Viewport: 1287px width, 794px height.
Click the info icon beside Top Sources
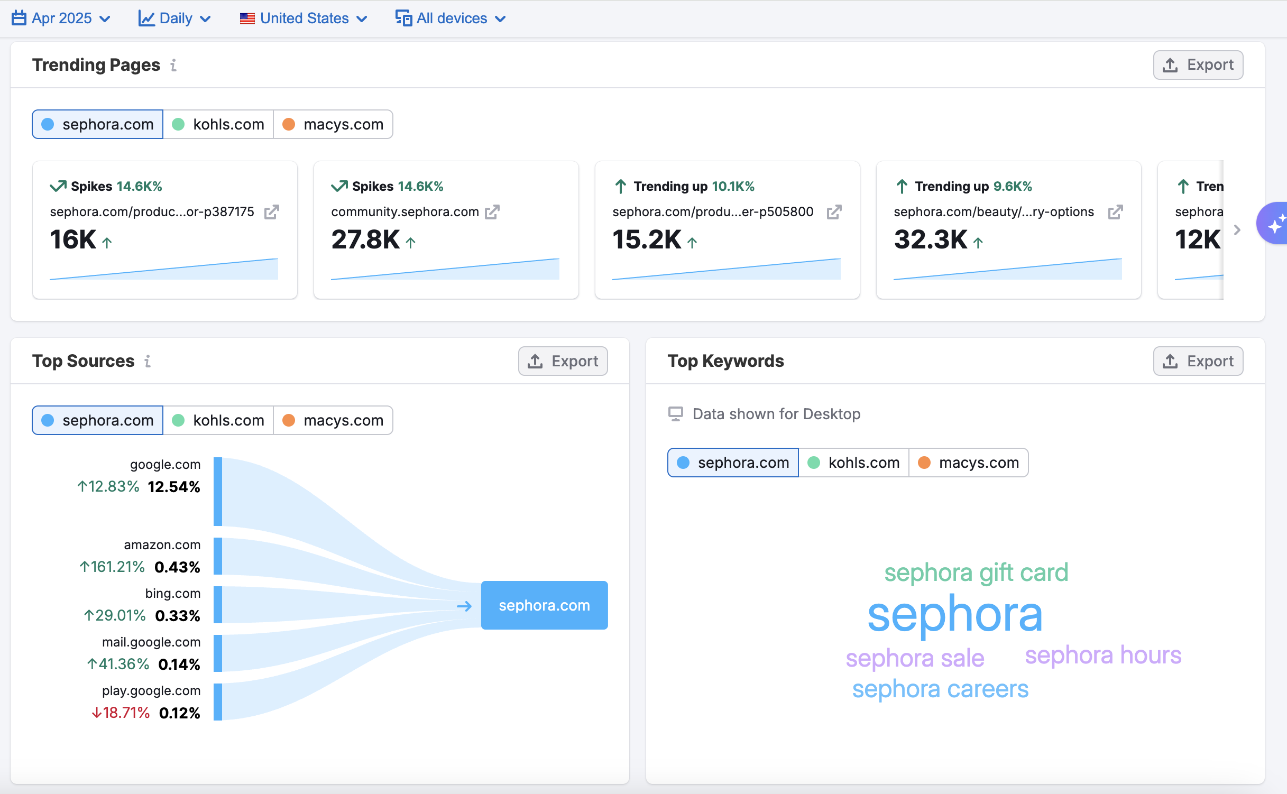coord(148,361)
